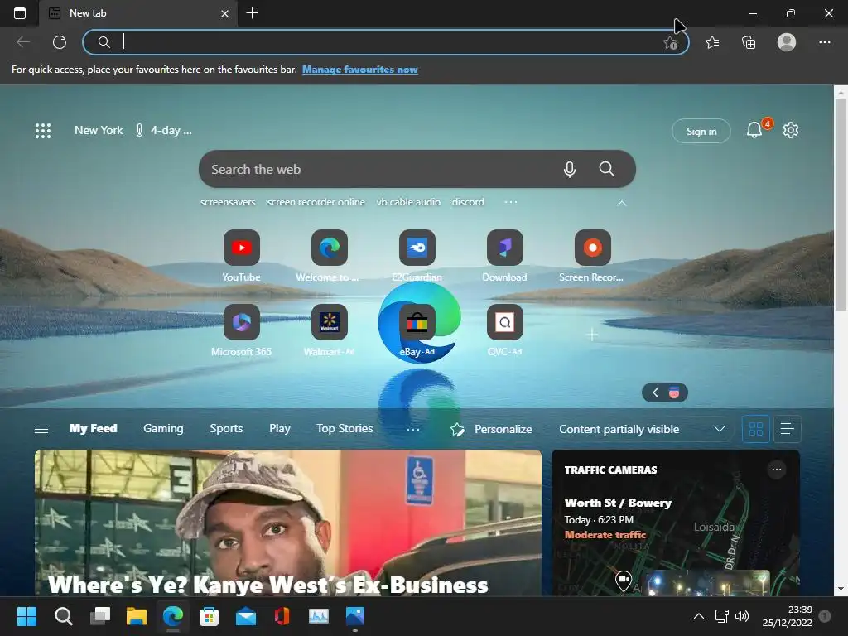Select the Play feed tab
The height and width of the screenshot is (636, 848).
click(280, 428)
